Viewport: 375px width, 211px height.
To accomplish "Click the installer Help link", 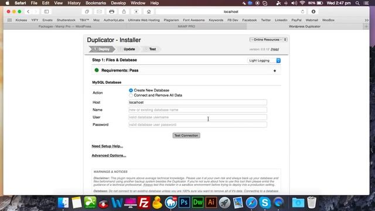I will click(x=275, y=49).
